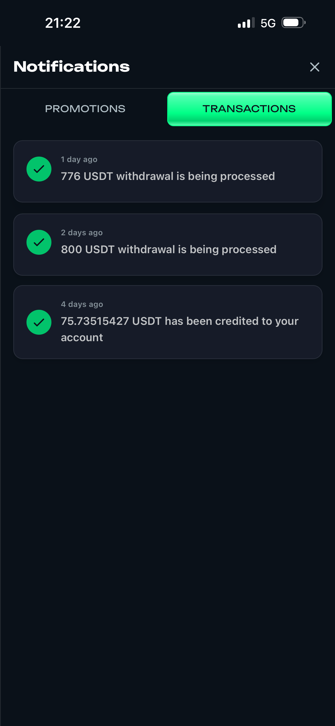
Task: Tap green checkmark on 776 USDT withdrawal
Action: tap(39, 169)
